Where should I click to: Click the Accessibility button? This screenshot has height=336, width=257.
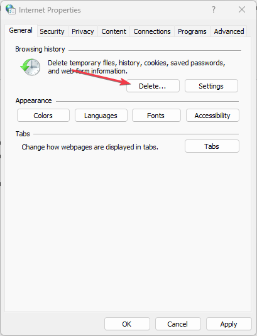(x=212, y=116)
